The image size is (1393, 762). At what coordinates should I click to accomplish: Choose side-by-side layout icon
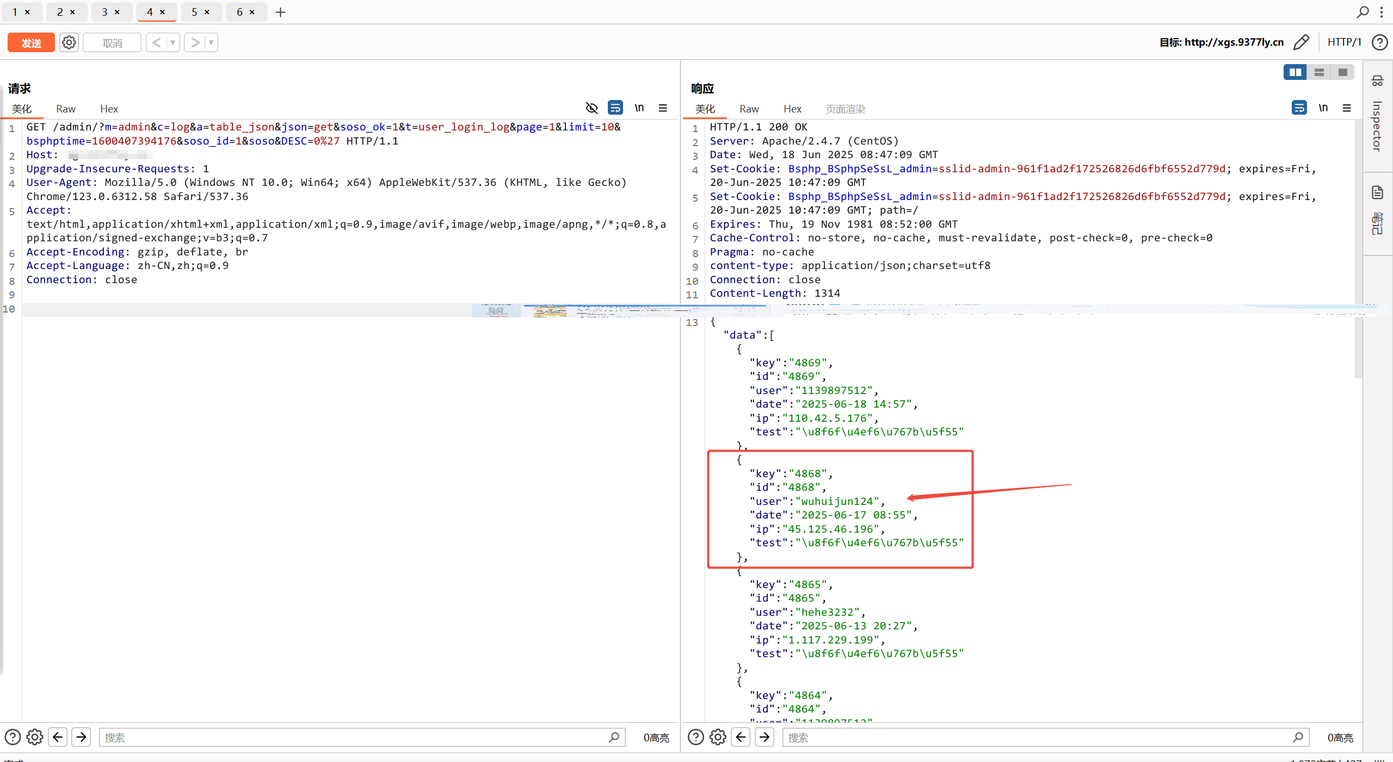coord(1296,72)
